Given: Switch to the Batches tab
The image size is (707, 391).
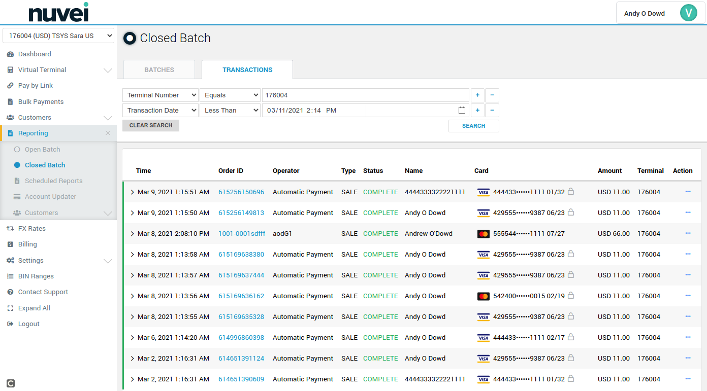Looking at the screenshot, I should tap(159, 70).
